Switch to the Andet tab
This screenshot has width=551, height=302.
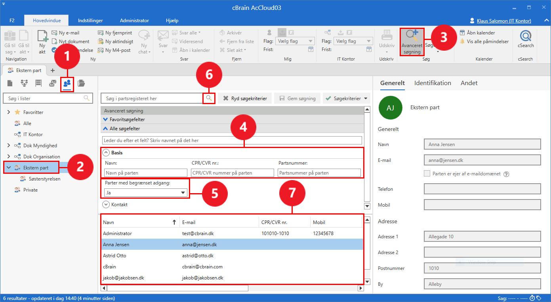pos(469,83)
